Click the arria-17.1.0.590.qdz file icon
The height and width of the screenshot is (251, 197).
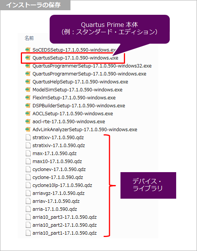point(28,209)
